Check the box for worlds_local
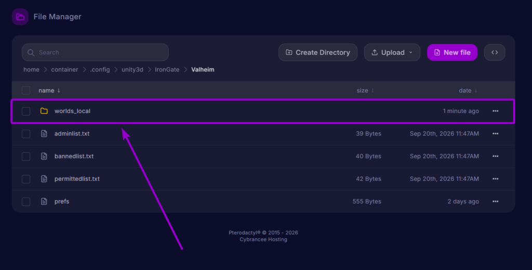This screenshot has width=532, height=270. pyautogui.click(x=26, y=111)
